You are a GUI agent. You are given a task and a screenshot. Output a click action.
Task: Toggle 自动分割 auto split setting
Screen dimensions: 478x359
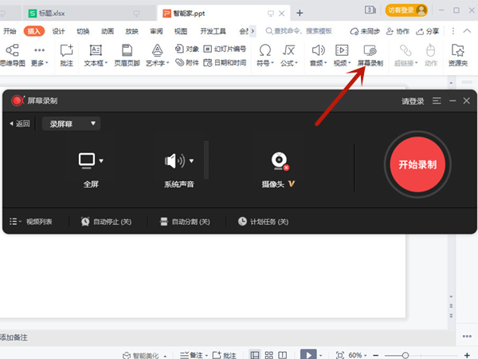pos(185,221)
